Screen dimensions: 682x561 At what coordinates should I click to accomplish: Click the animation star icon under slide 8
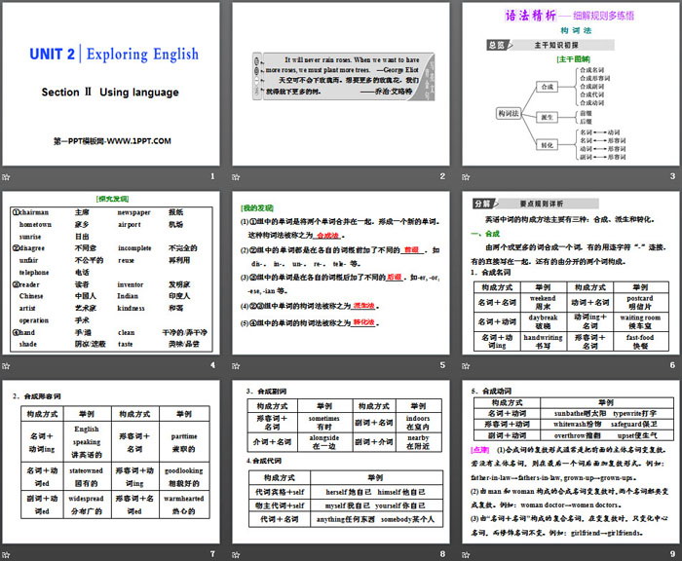237,553
